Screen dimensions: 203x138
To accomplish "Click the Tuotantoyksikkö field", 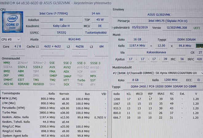I will pyautogui.click(x=96, y=33).
